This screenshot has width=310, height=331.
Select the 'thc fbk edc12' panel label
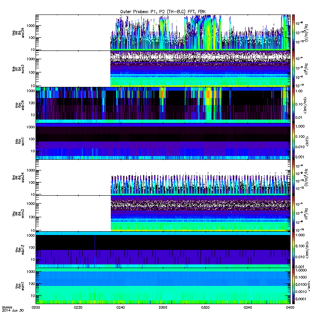coord(19,250)
